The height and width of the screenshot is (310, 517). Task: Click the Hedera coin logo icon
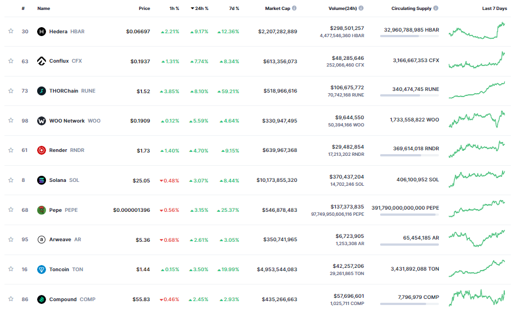coord(41,32)
